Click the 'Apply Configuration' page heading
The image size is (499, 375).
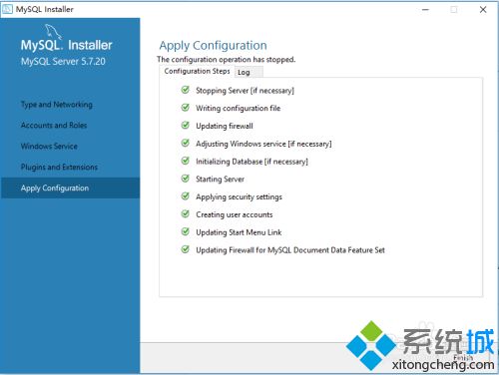[213, 46]
